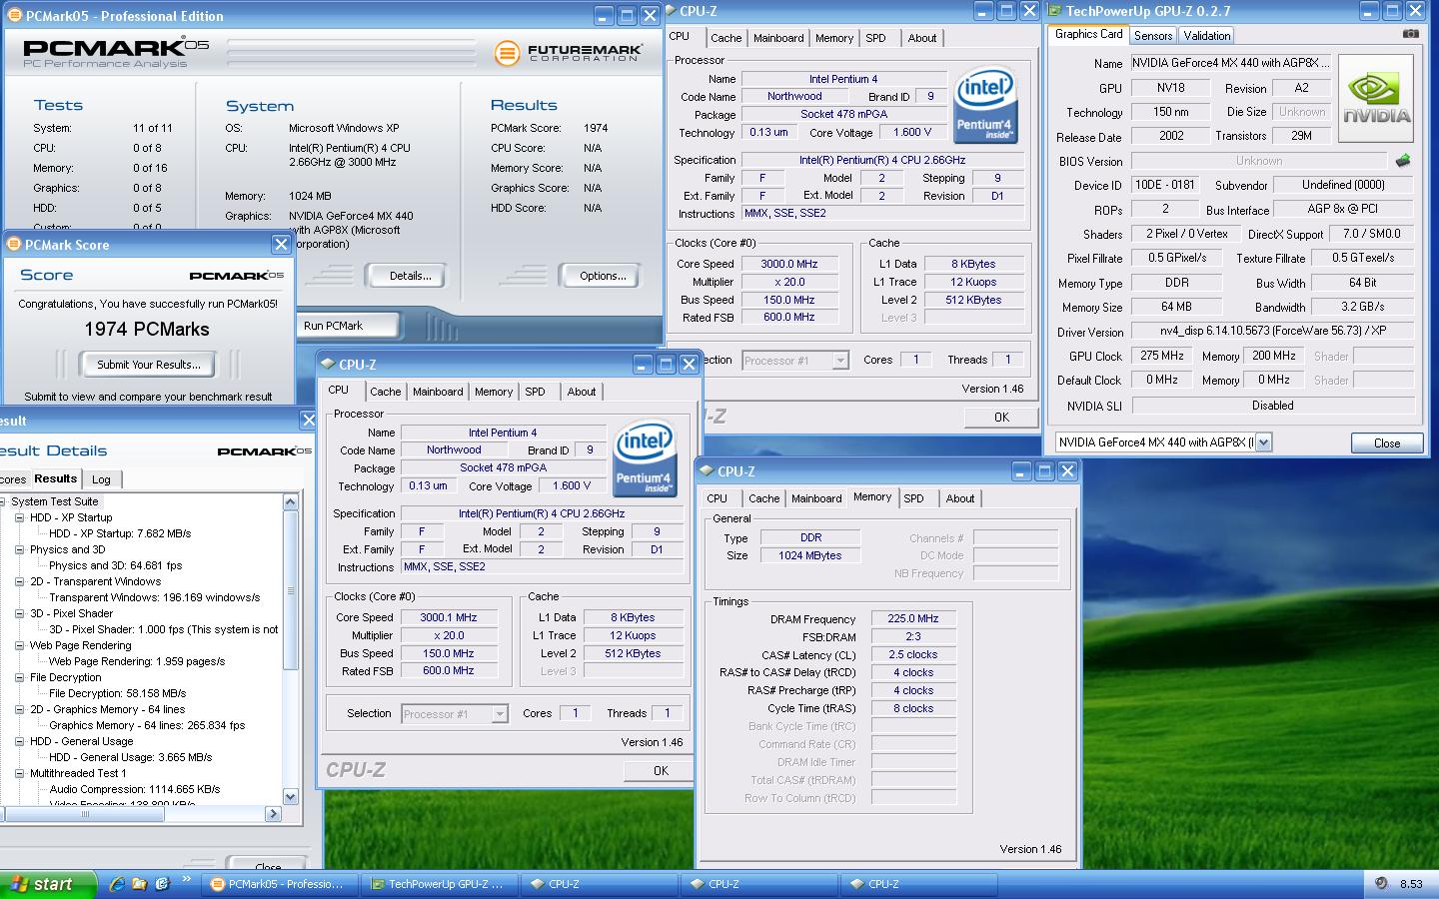
Task: Click Intel Pentium 4 logo in middle CPU-Z window
Action: (645, 459)
